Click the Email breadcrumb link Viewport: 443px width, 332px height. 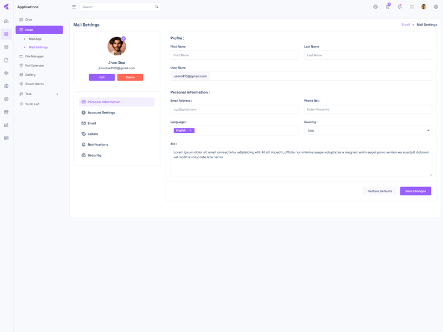405,25
